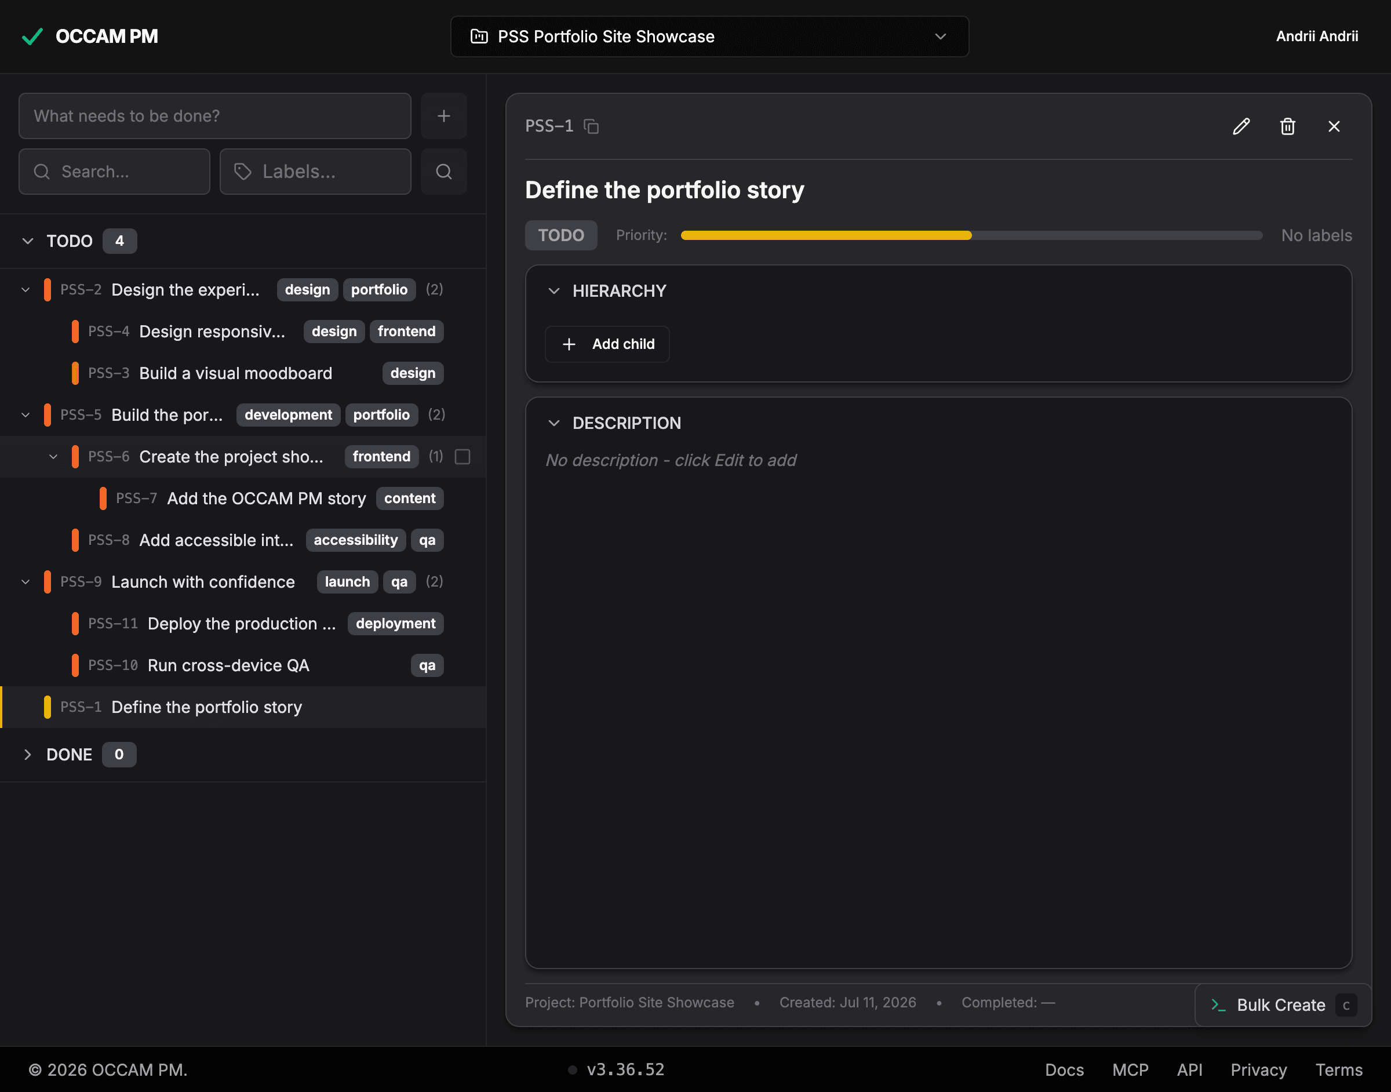
Task: Focus the What needs to be done input
Action: point(215,116)
